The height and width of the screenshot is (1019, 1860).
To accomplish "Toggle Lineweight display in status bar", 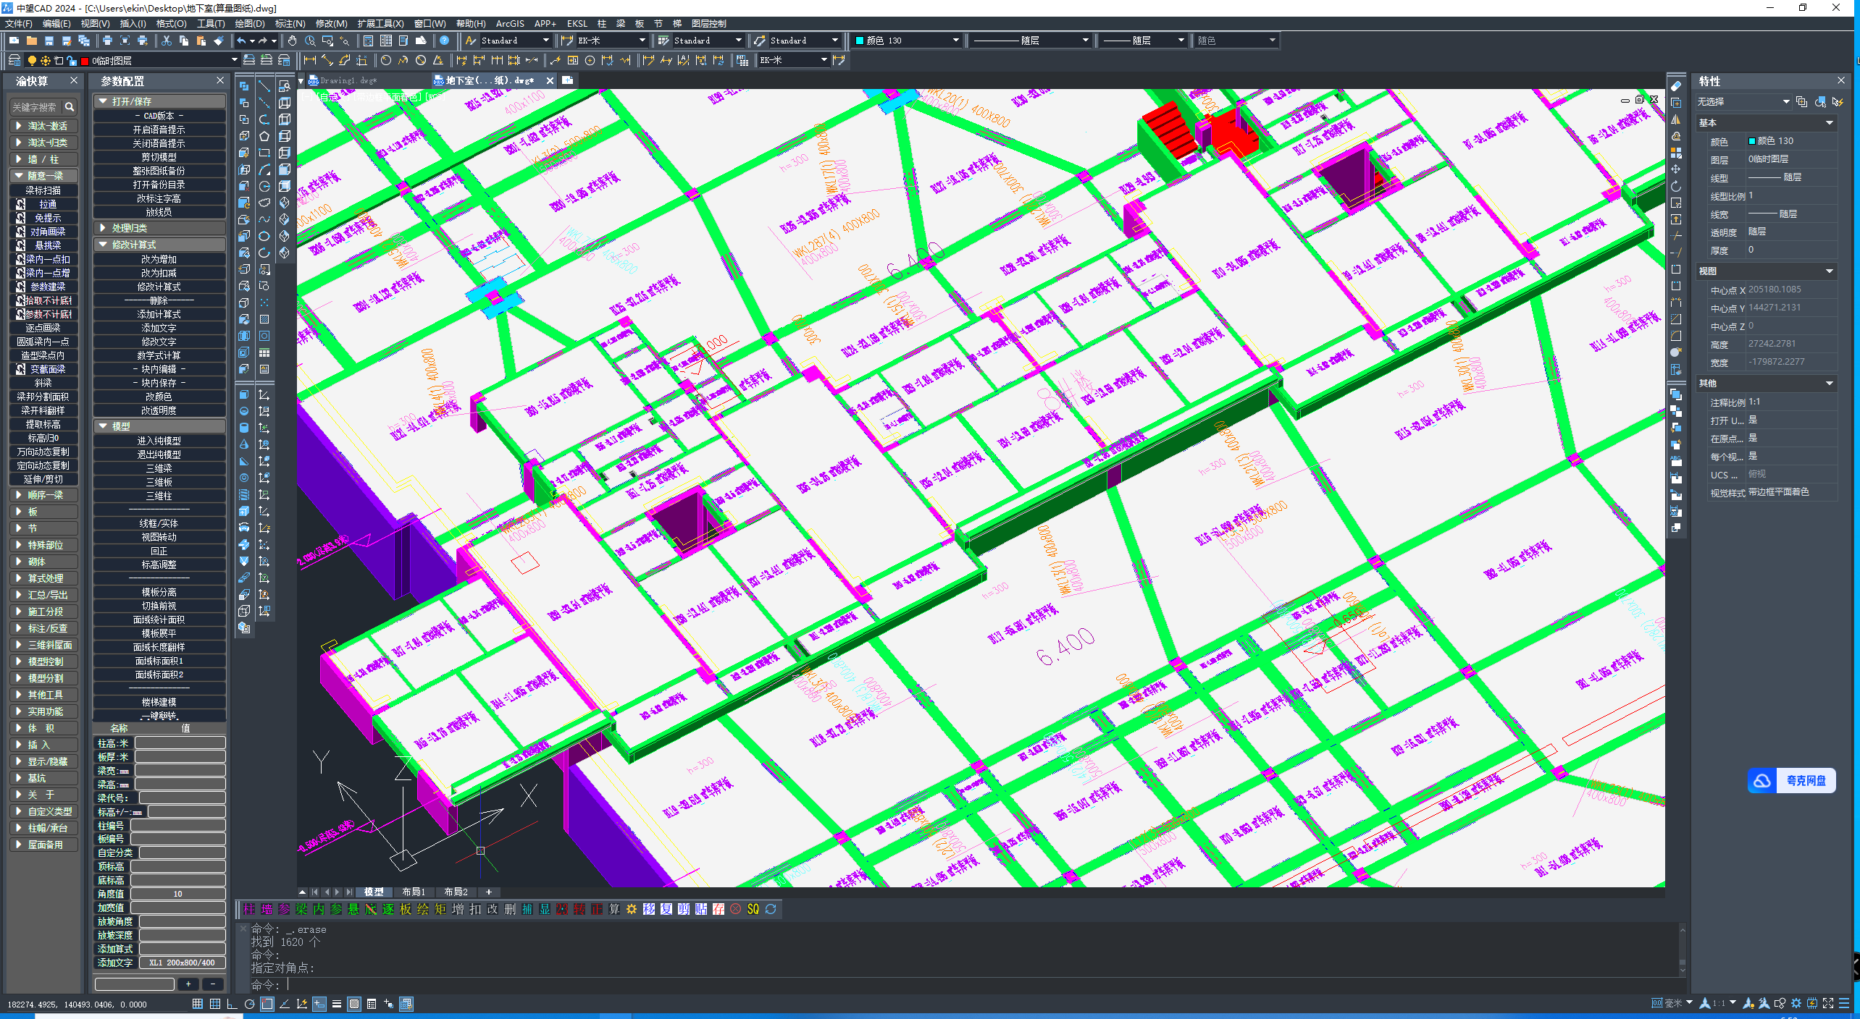I will click(337, 1004).
